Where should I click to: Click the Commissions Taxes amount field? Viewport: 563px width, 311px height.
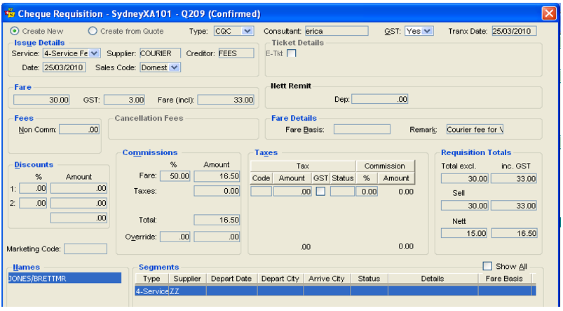217,191
